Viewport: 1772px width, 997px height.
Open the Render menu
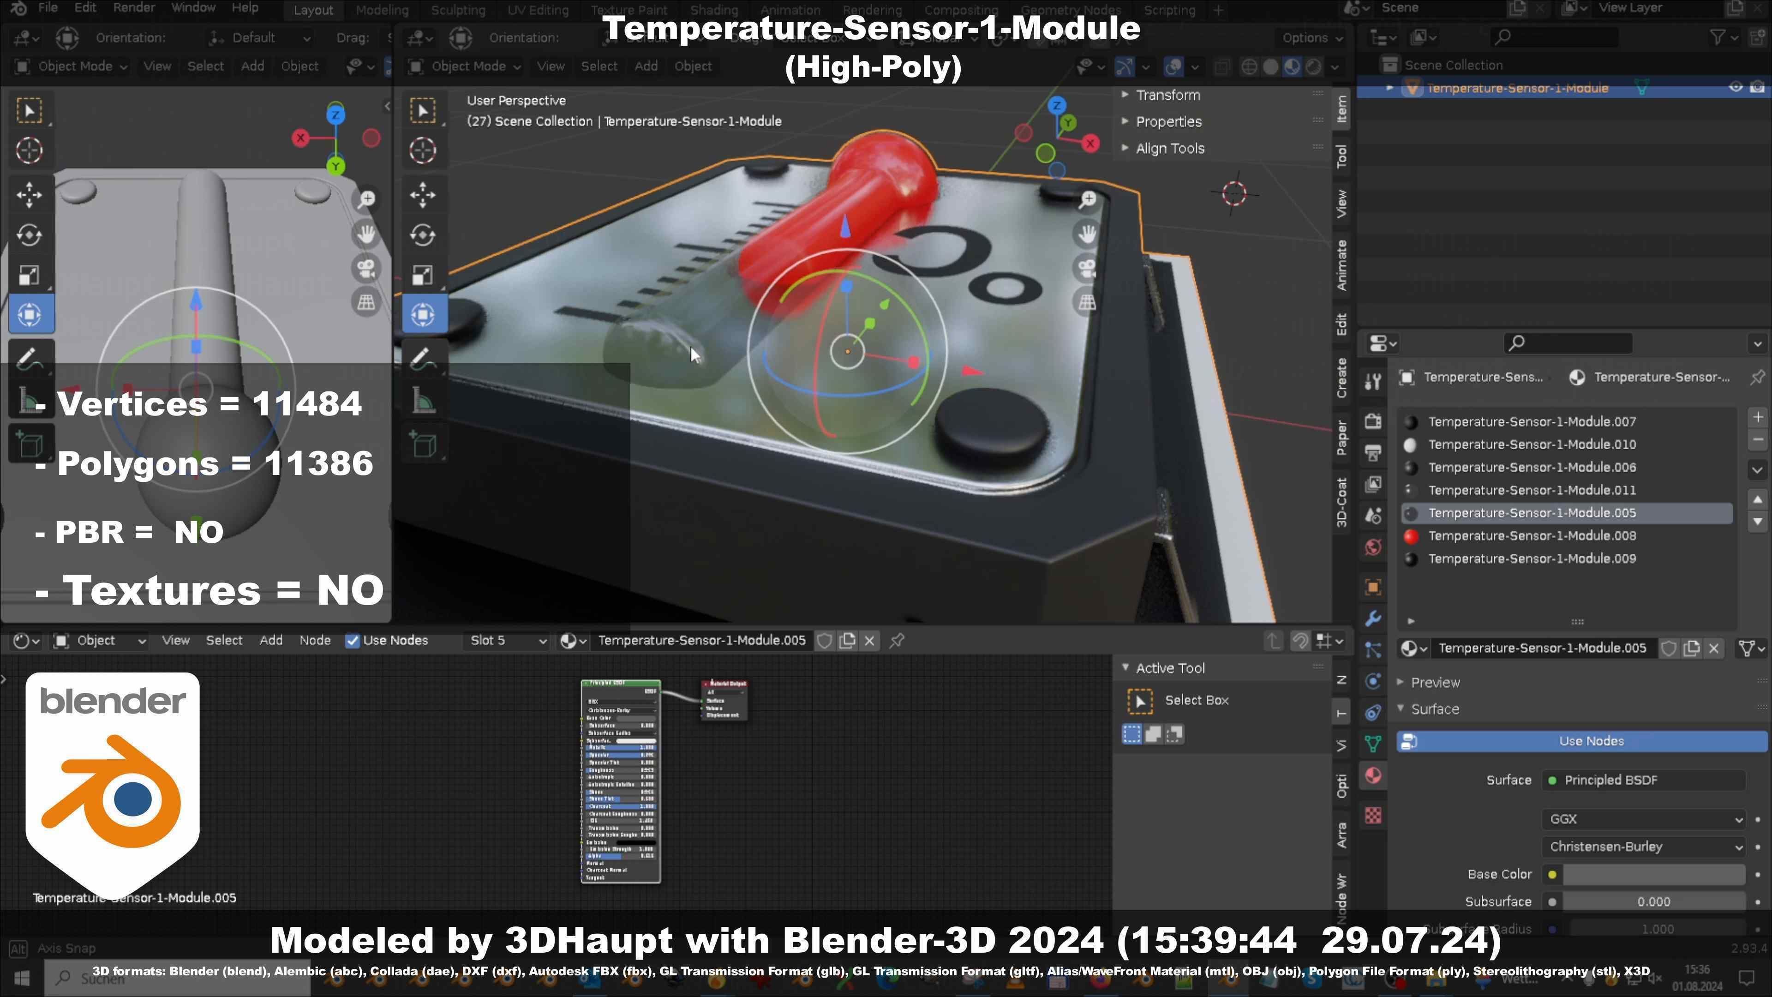tap(133, 8)
